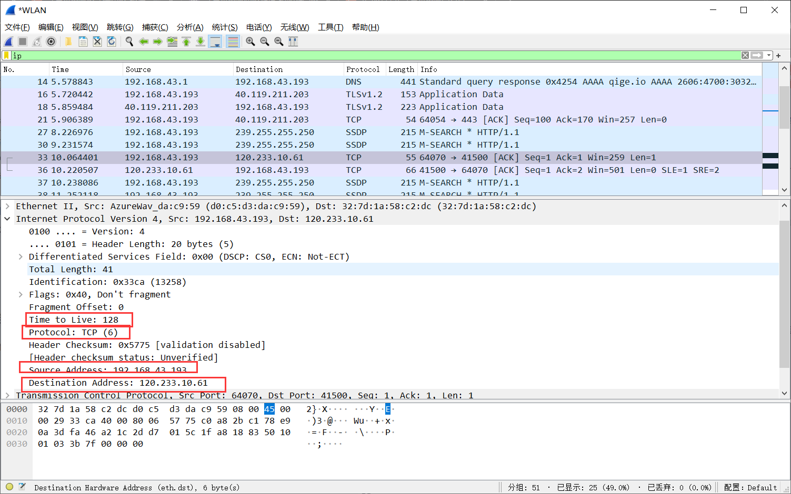Open the display filter history dropdown
This screenshot has width=791, height=494.
pos(769,55)
